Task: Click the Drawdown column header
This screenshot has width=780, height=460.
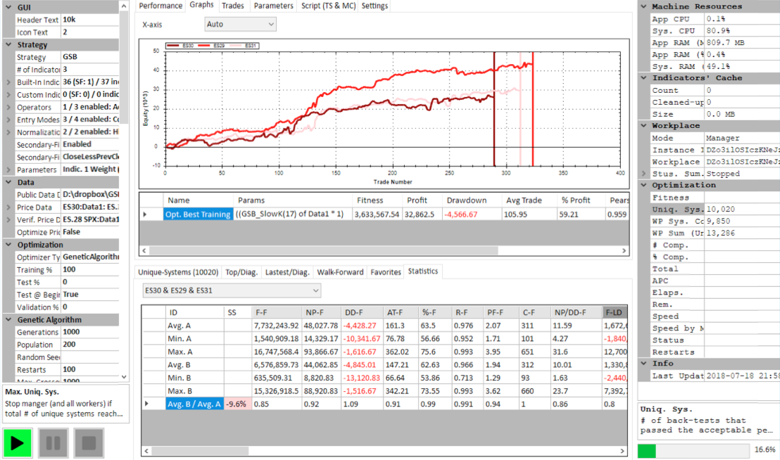Action: point(466,200)
